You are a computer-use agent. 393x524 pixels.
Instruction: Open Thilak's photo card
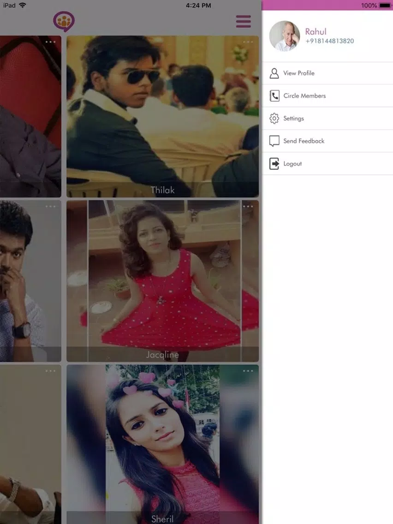[163, 116]
